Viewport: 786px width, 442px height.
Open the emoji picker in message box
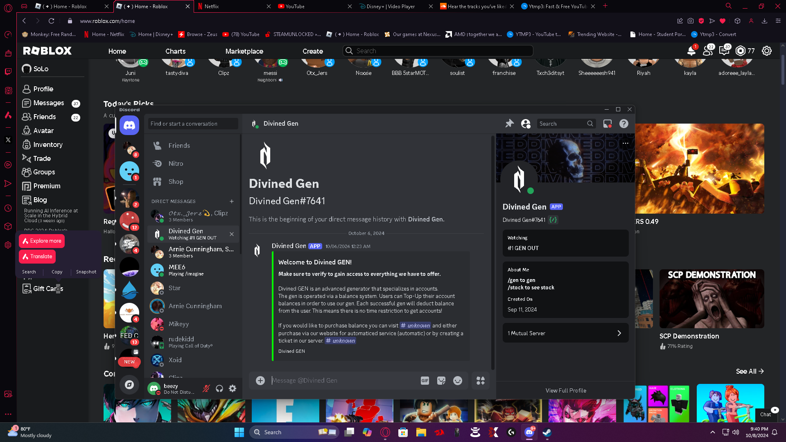coord(458,381)
